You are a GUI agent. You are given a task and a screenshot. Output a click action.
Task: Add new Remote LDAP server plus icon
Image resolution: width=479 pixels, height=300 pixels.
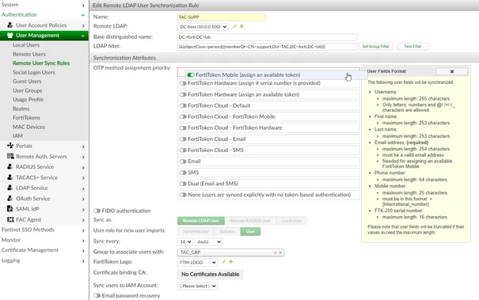tap(241, 27)
